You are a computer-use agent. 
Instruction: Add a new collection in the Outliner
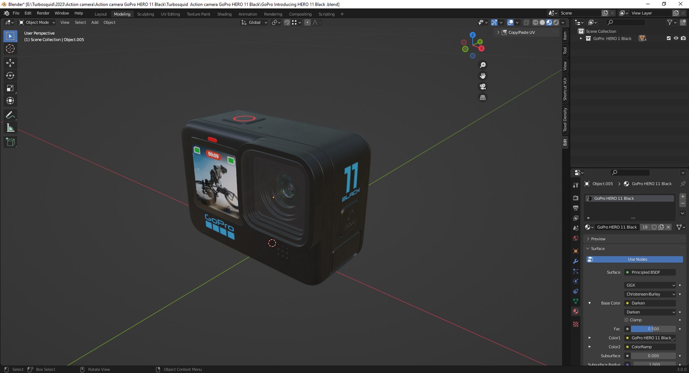tap(683, 22)
